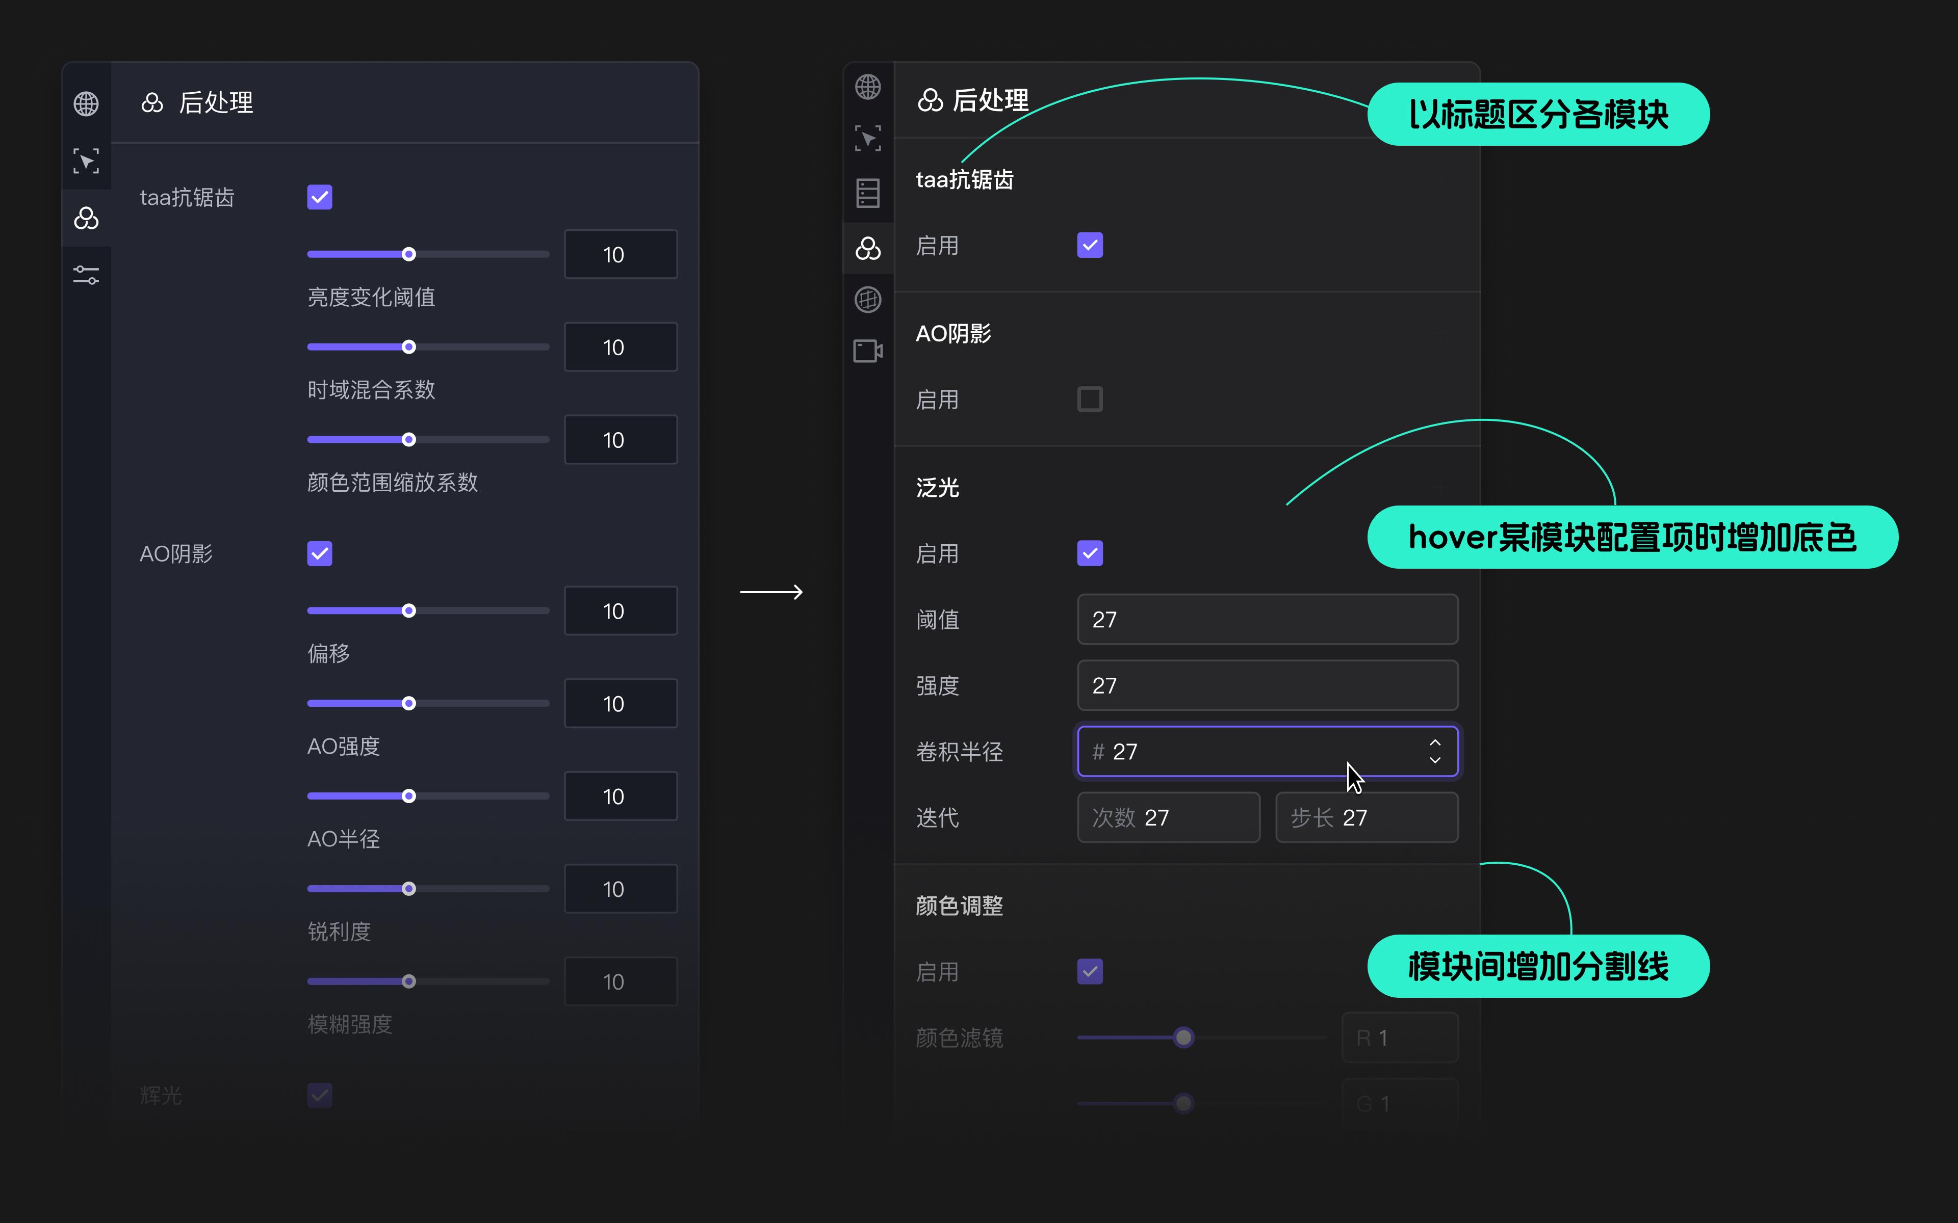Open the post-processing panel icon
This screenshot has height=1223, width=1958.
[x=867, y=248]
